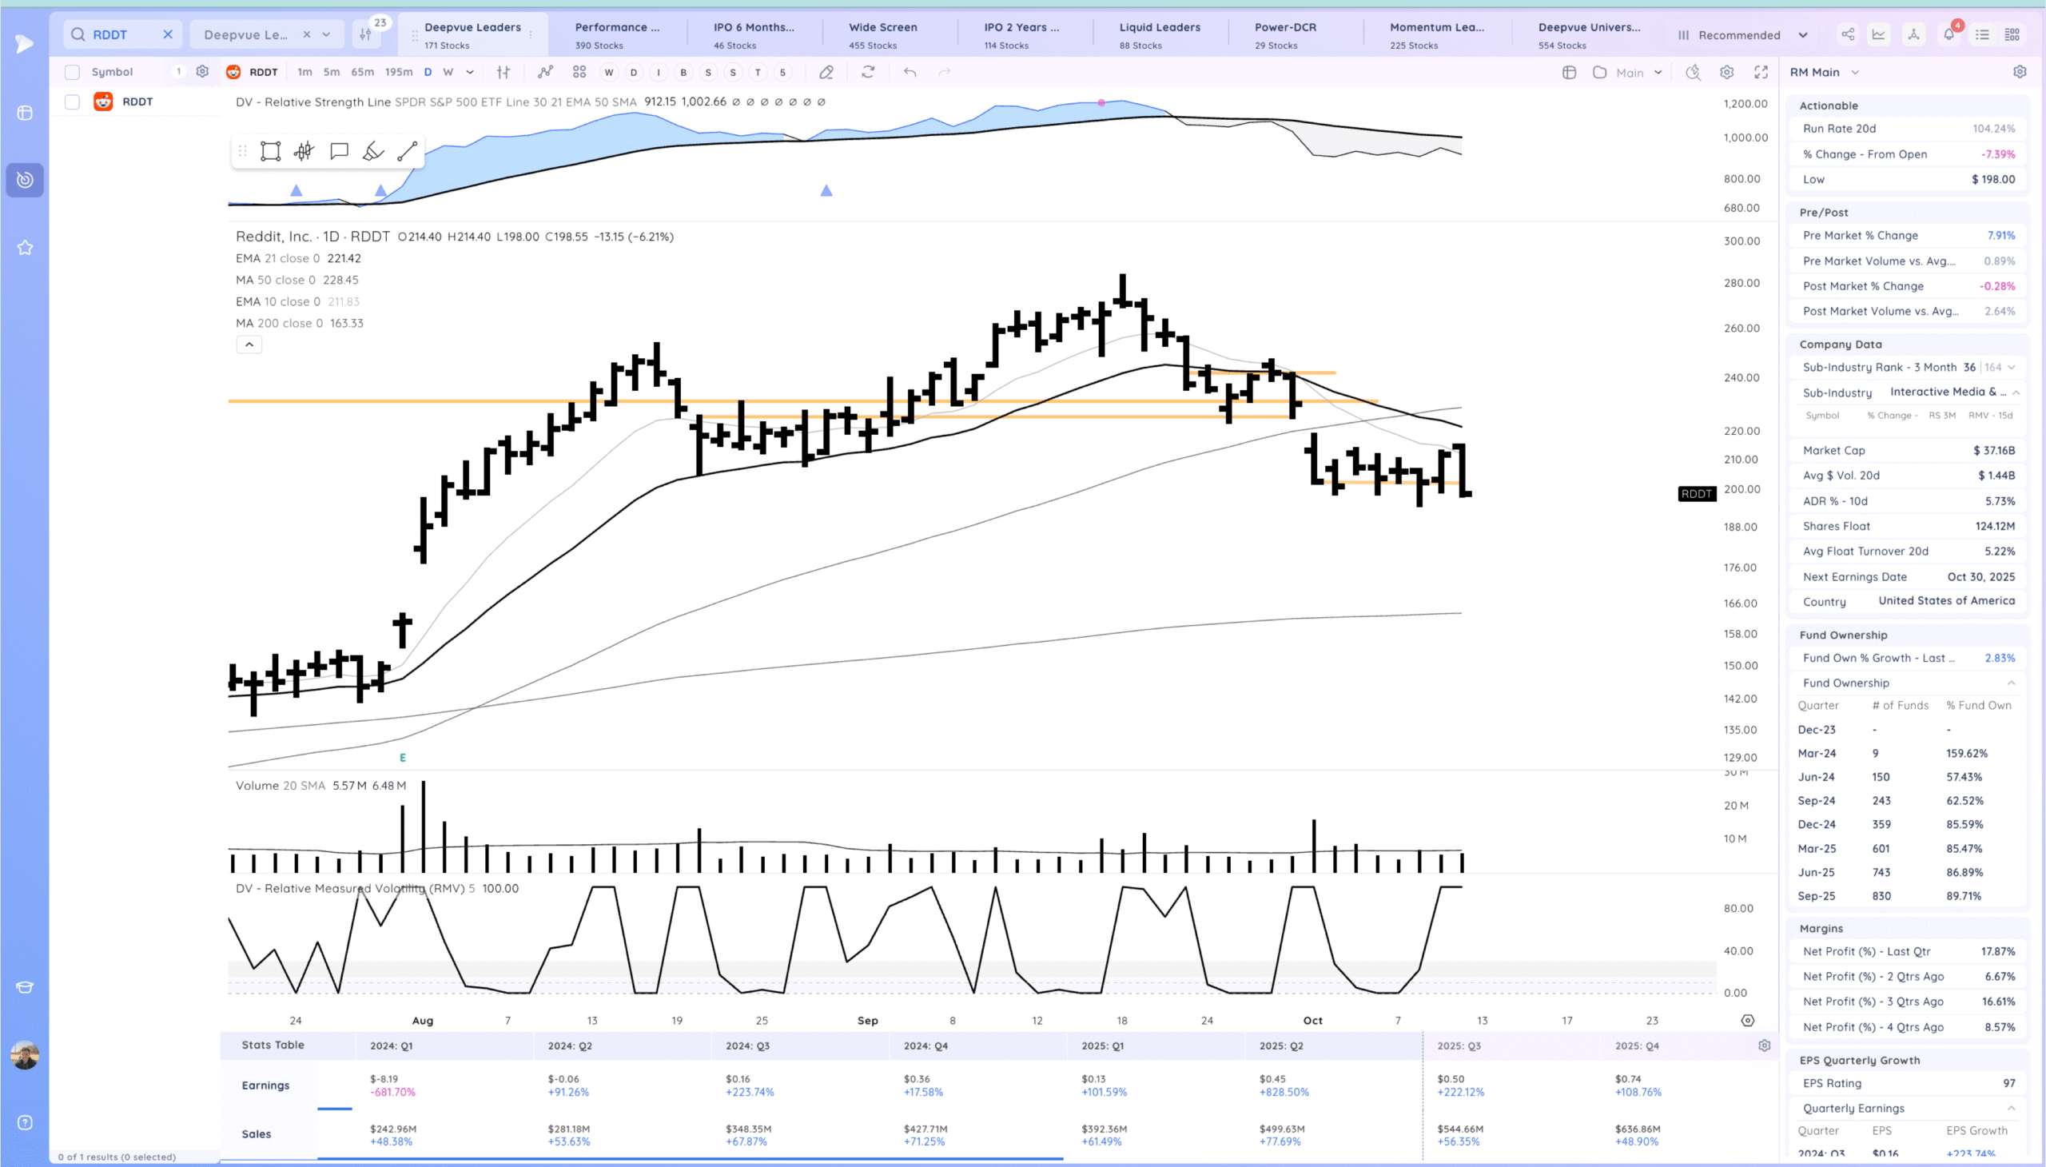Toggle the Symbol header select-all checkbox
2046x1167 pixels.
pyautogui.click(x=72, y=72)
